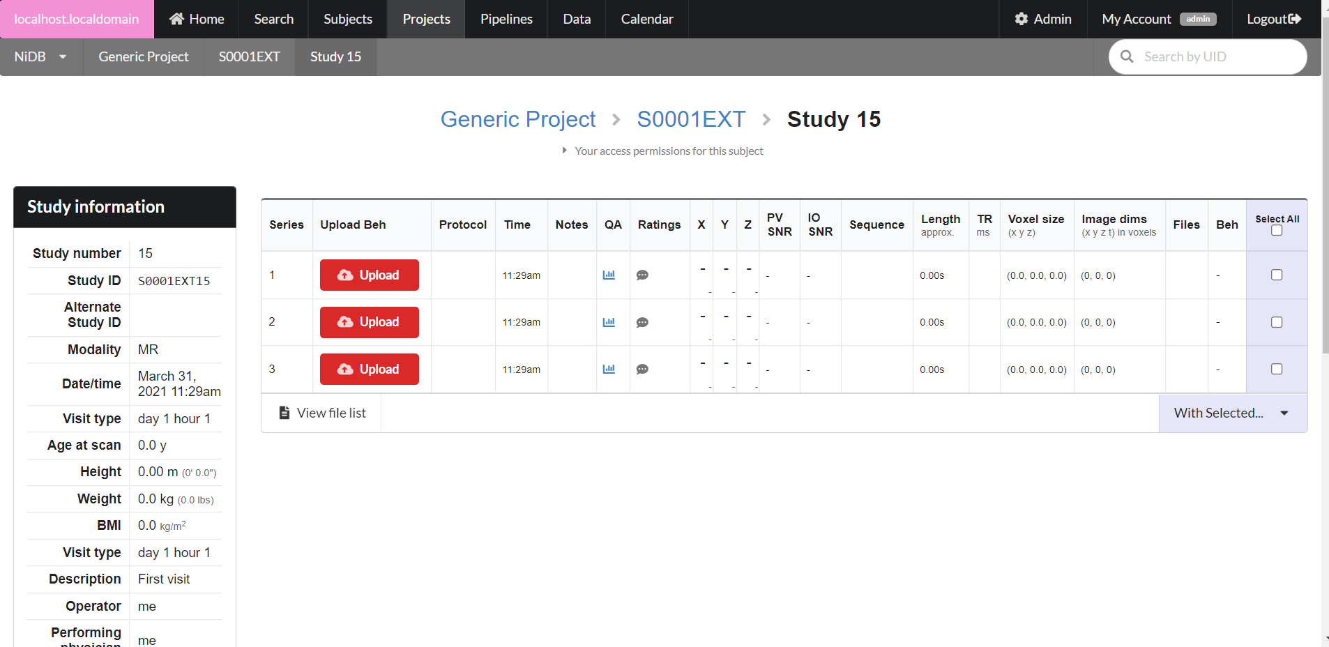Click the Admin gear icon

coord(1022,19)
